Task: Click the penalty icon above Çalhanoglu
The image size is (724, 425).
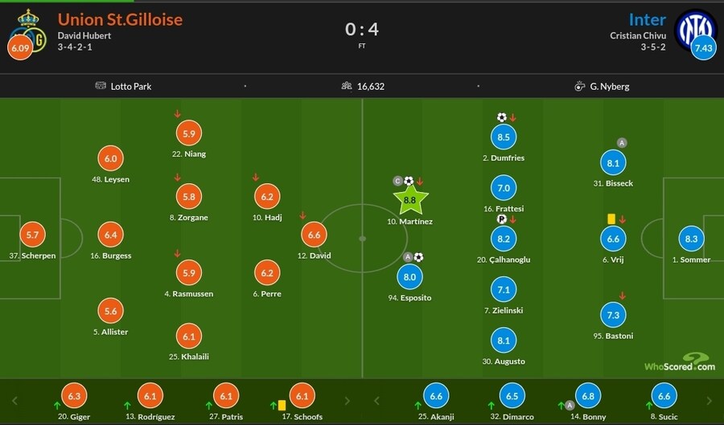Action: point(501,219)
